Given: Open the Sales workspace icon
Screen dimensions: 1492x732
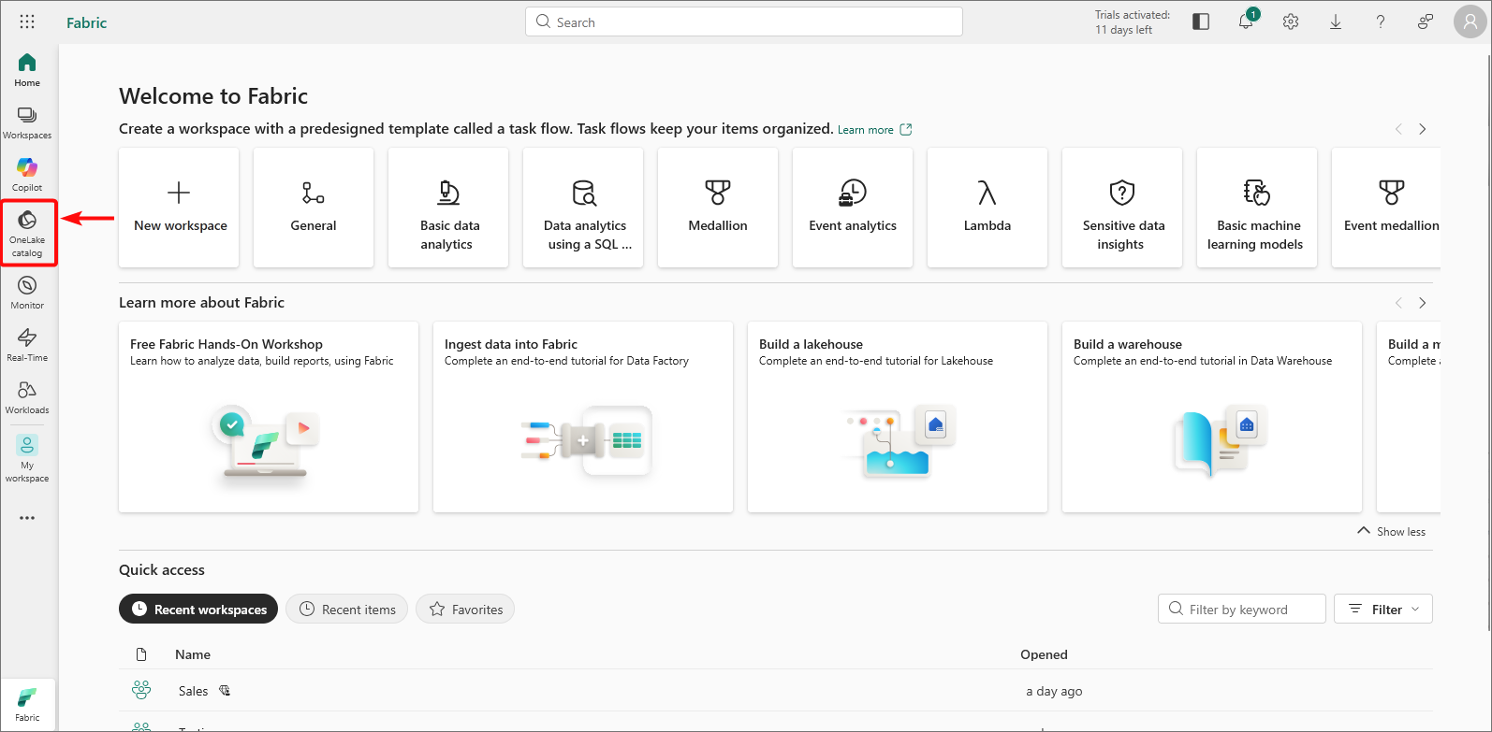Looking at the screenshot, I should [x=141, y=690].
